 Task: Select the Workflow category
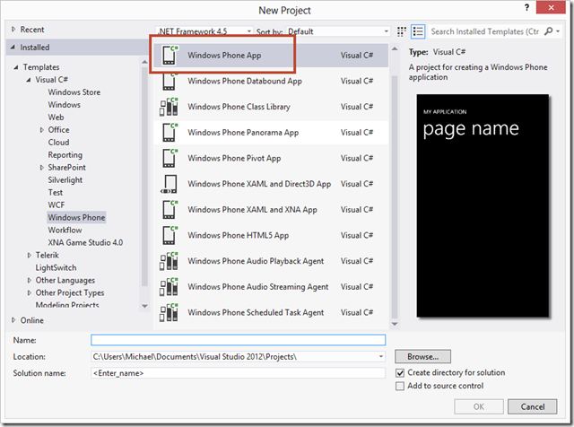tap(65, 230)
